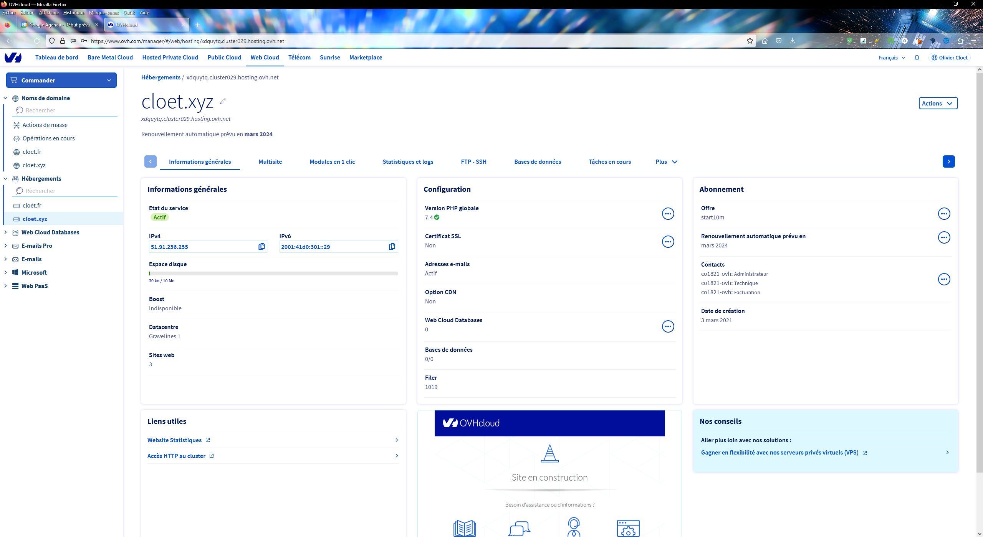This screenshot has height=537, width=983.
Task: Open the Website Statistiques link
Action: click(174, 440)
